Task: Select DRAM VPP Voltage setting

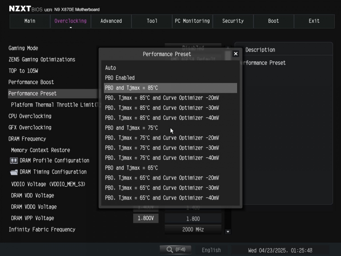Action: click(x=32, y=218)
